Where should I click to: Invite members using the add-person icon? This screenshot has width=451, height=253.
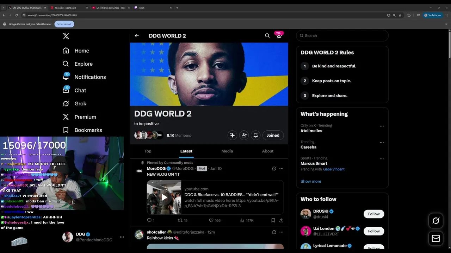244,135
